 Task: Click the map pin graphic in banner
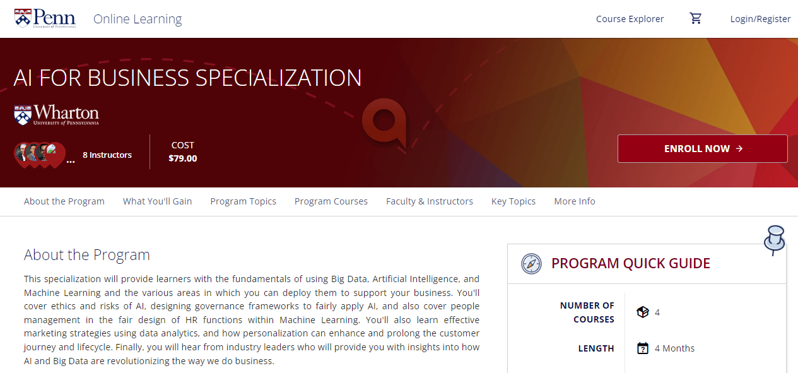click(x=384, y=123)
